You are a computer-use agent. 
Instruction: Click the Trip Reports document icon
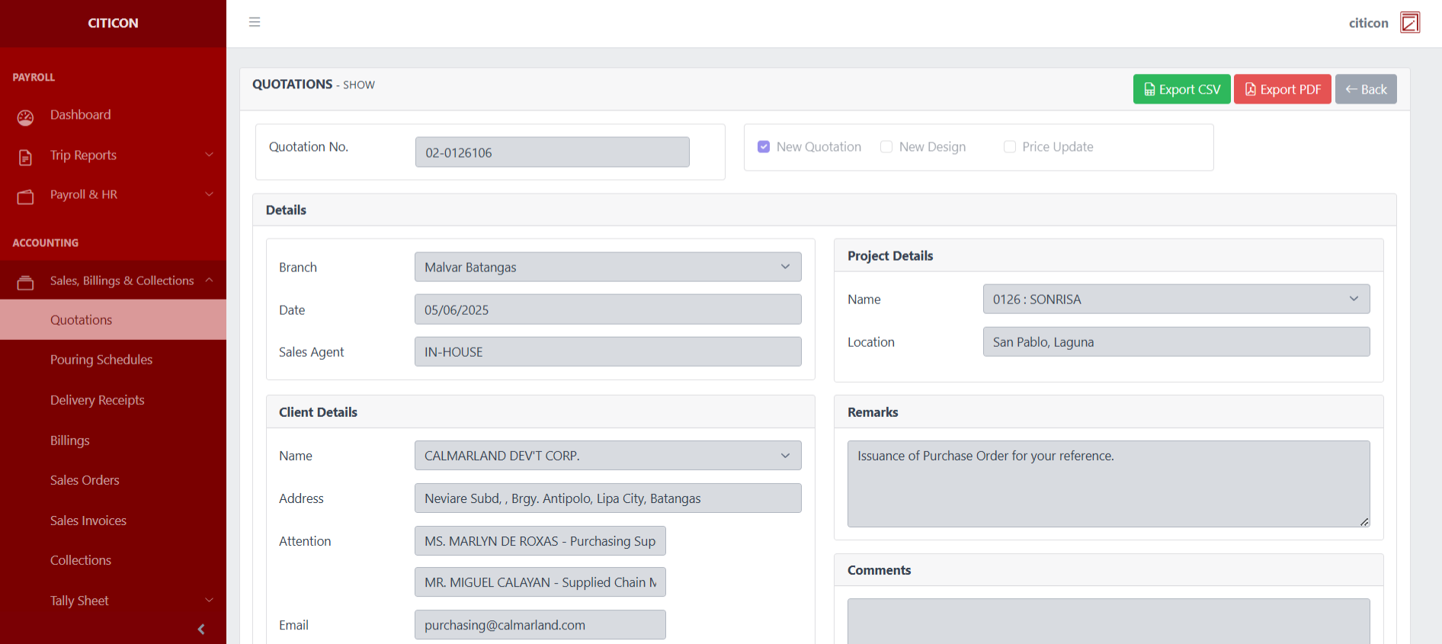[25, 157]
